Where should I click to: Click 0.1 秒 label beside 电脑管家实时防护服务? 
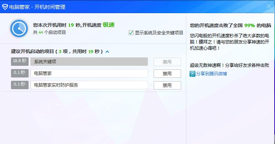(20, 85)
